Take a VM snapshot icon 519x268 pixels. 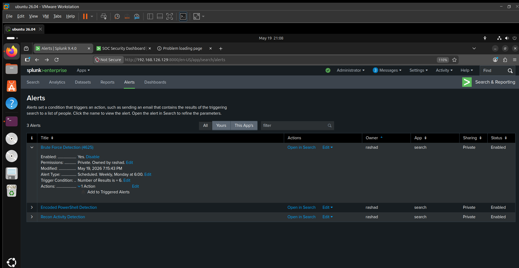117,16
